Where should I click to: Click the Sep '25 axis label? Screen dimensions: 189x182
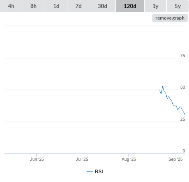click(x=175, y=159)
